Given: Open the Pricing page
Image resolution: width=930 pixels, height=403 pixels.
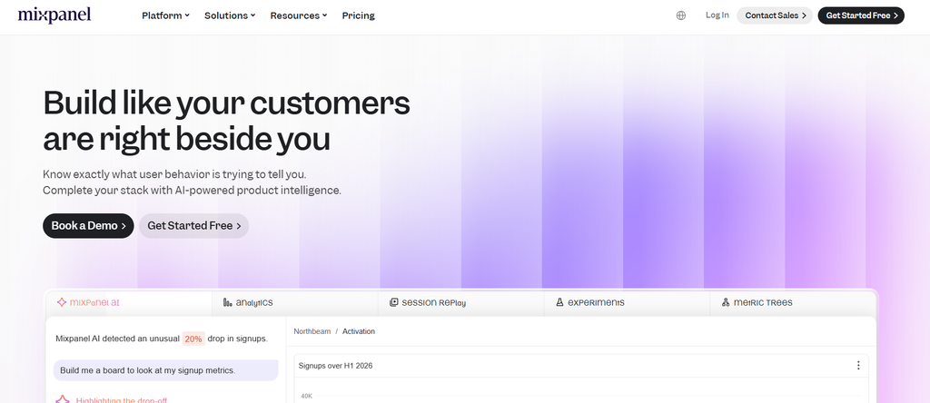Looking at the screenshot, I should [358, 15].
